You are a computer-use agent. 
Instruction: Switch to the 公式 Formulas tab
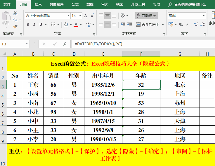point(75,4)
